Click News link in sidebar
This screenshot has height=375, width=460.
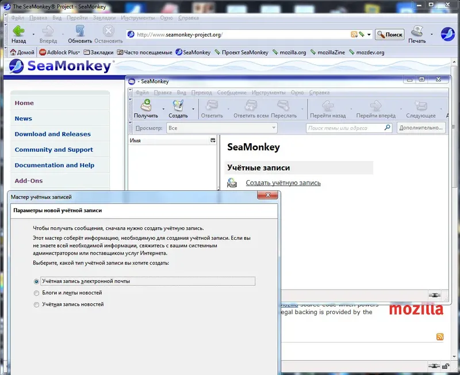23,118
